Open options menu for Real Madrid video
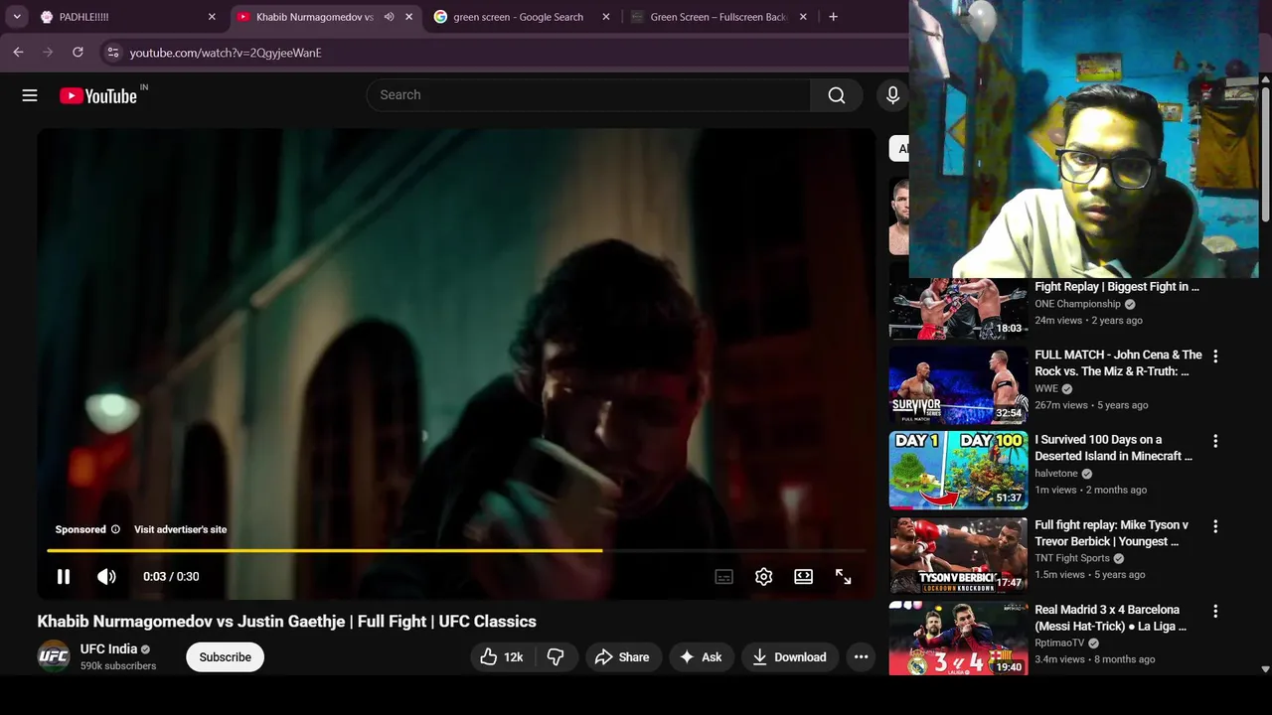This screenshot has width=1272, height=715. point(1214,612)
